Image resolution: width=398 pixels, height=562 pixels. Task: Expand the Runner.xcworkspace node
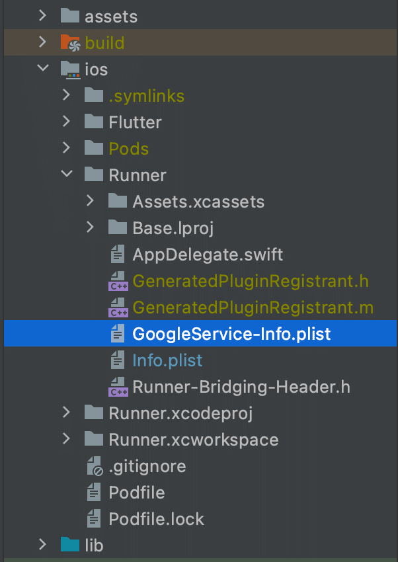point(65,439)
